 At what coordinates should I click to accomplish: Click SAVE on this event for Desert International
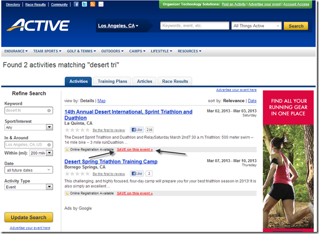click(x=135, y=150)
